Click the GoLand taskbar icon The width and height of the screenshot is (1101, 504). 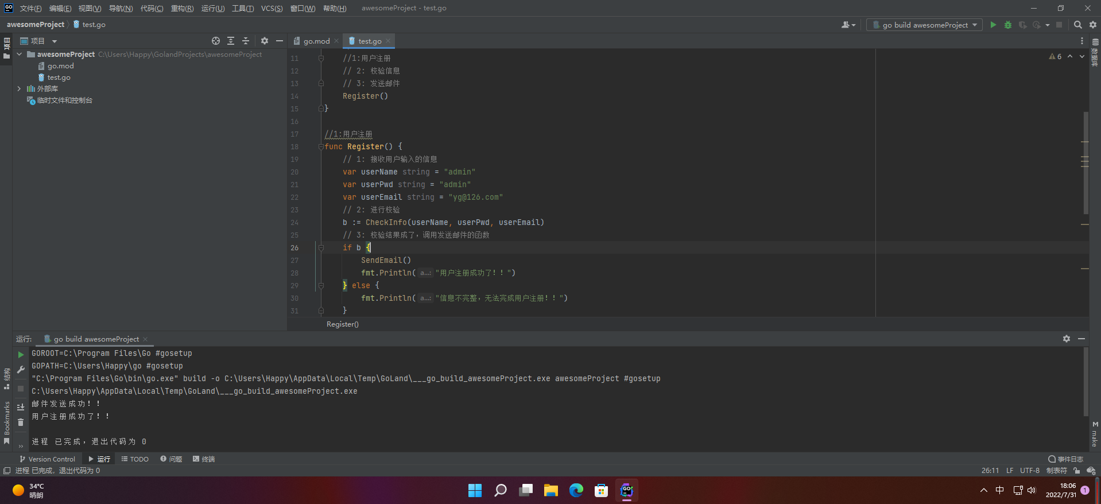coord(627,490)
